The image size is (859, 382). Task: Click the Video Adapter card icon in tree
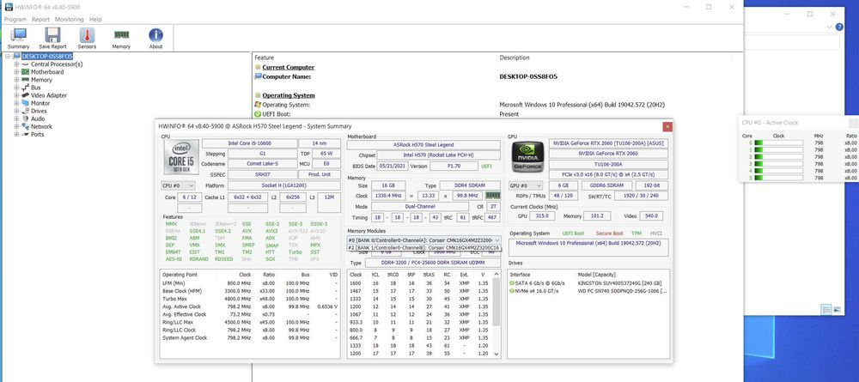tap(25, 95)
